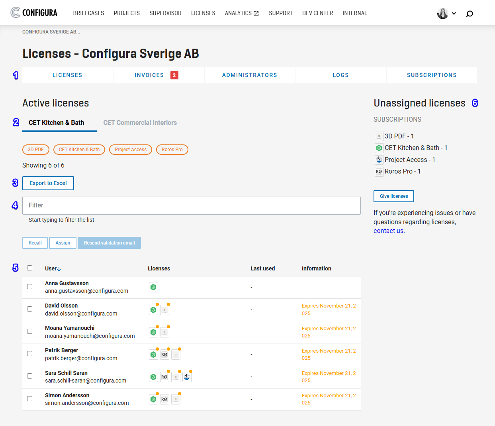495x426 pixels.
Task: Switch to the Subscriptions tab
Action: pos(432,75)
